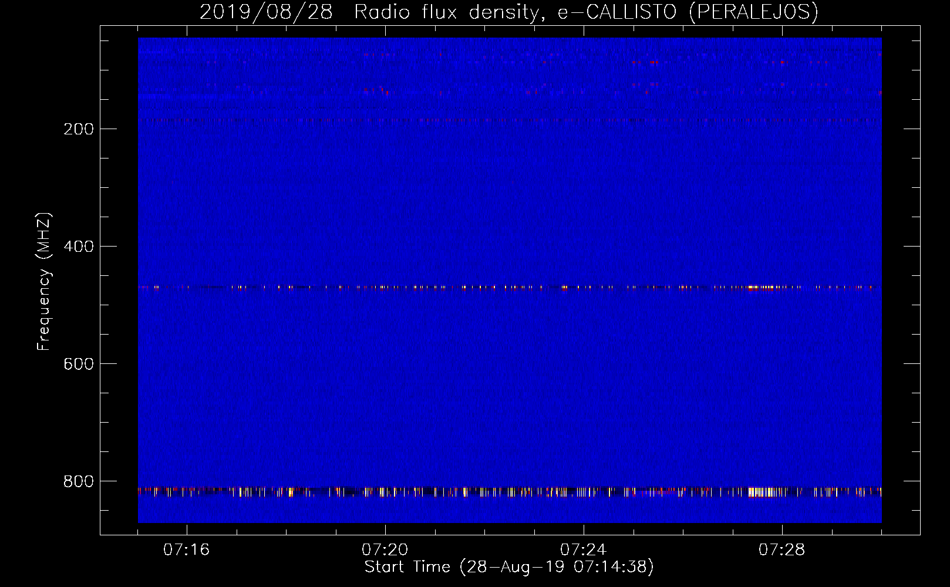The width and height of the screenshot is (950, 587).
Task: Click the 07:16 time tick label
Action: click(187, 550)
